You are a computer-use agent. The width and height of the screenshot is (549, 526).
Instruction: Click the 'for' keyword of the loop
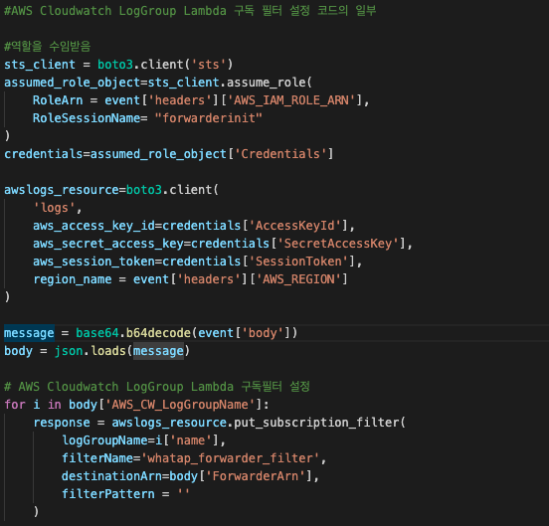(15, 405)
